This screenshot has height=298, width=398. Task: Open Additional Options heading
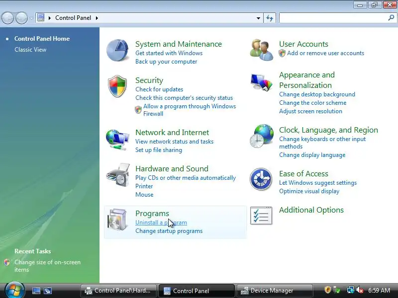point(311,210)
